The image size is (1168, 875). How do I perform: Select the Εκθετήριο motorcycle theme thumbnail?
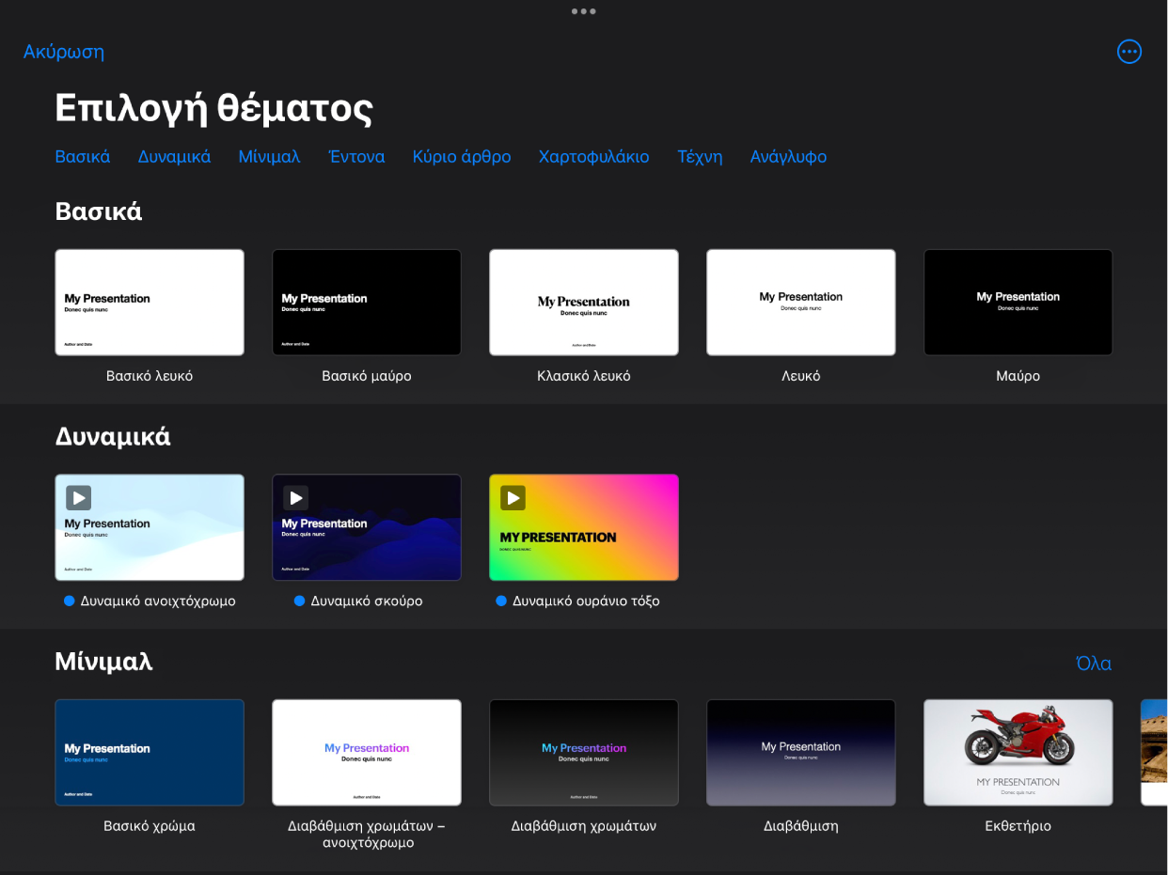(x=1018, y=753)
